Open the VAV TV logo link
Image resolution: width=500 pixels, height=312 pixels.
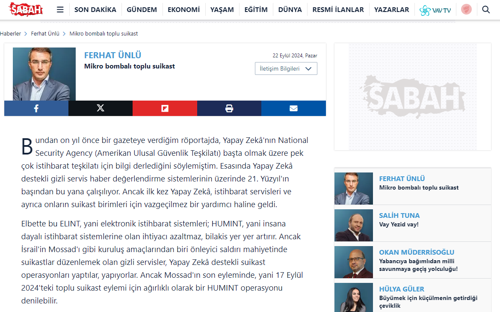(x=435, y=10)
